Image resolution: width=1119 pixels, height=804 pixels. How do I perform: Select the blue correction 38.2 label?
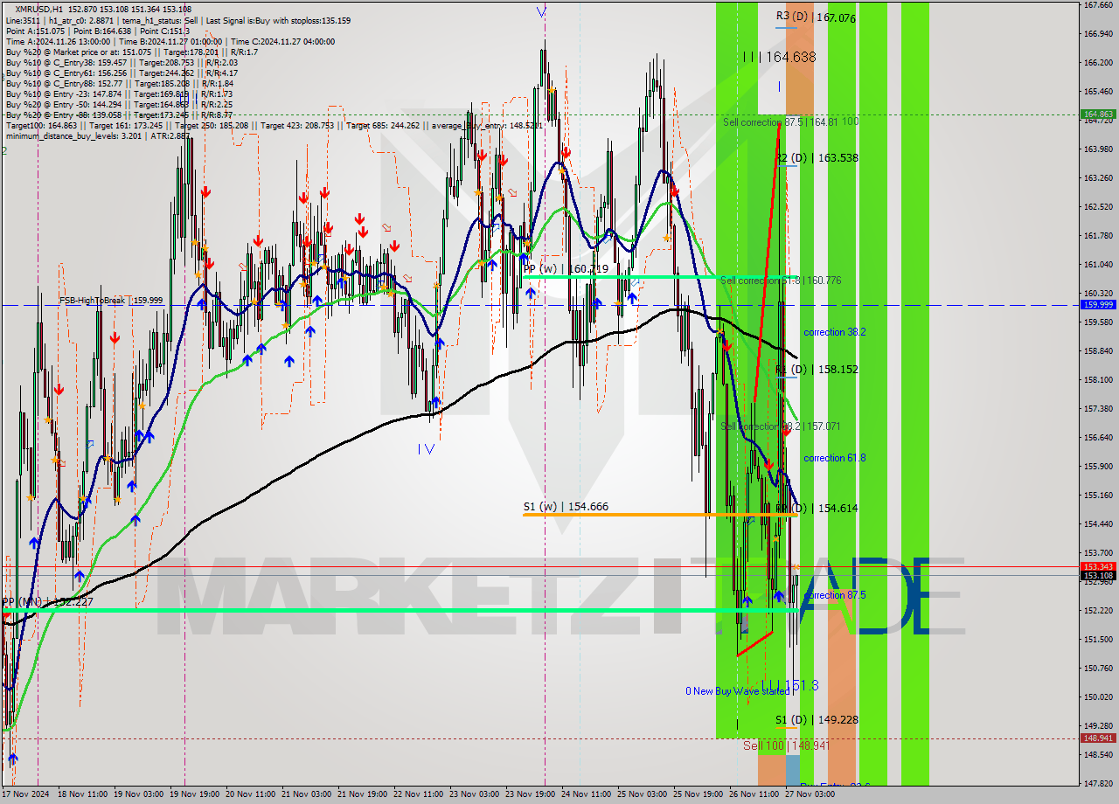(835, 333)
